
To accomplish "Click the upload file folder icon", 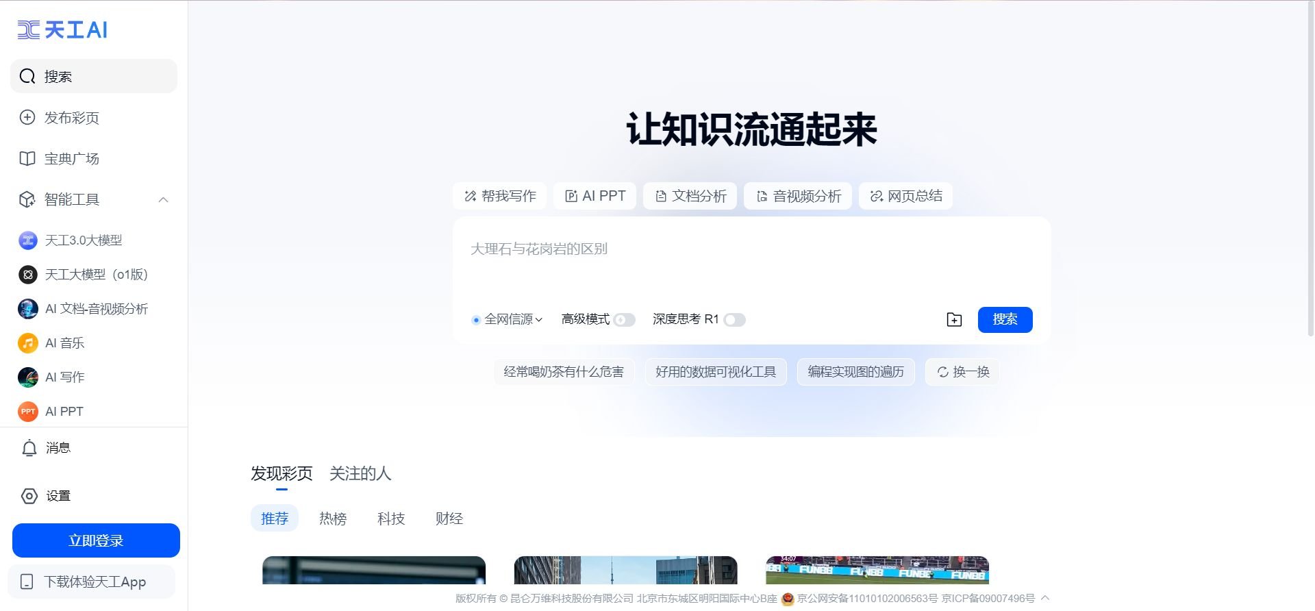I will (954, 320).
